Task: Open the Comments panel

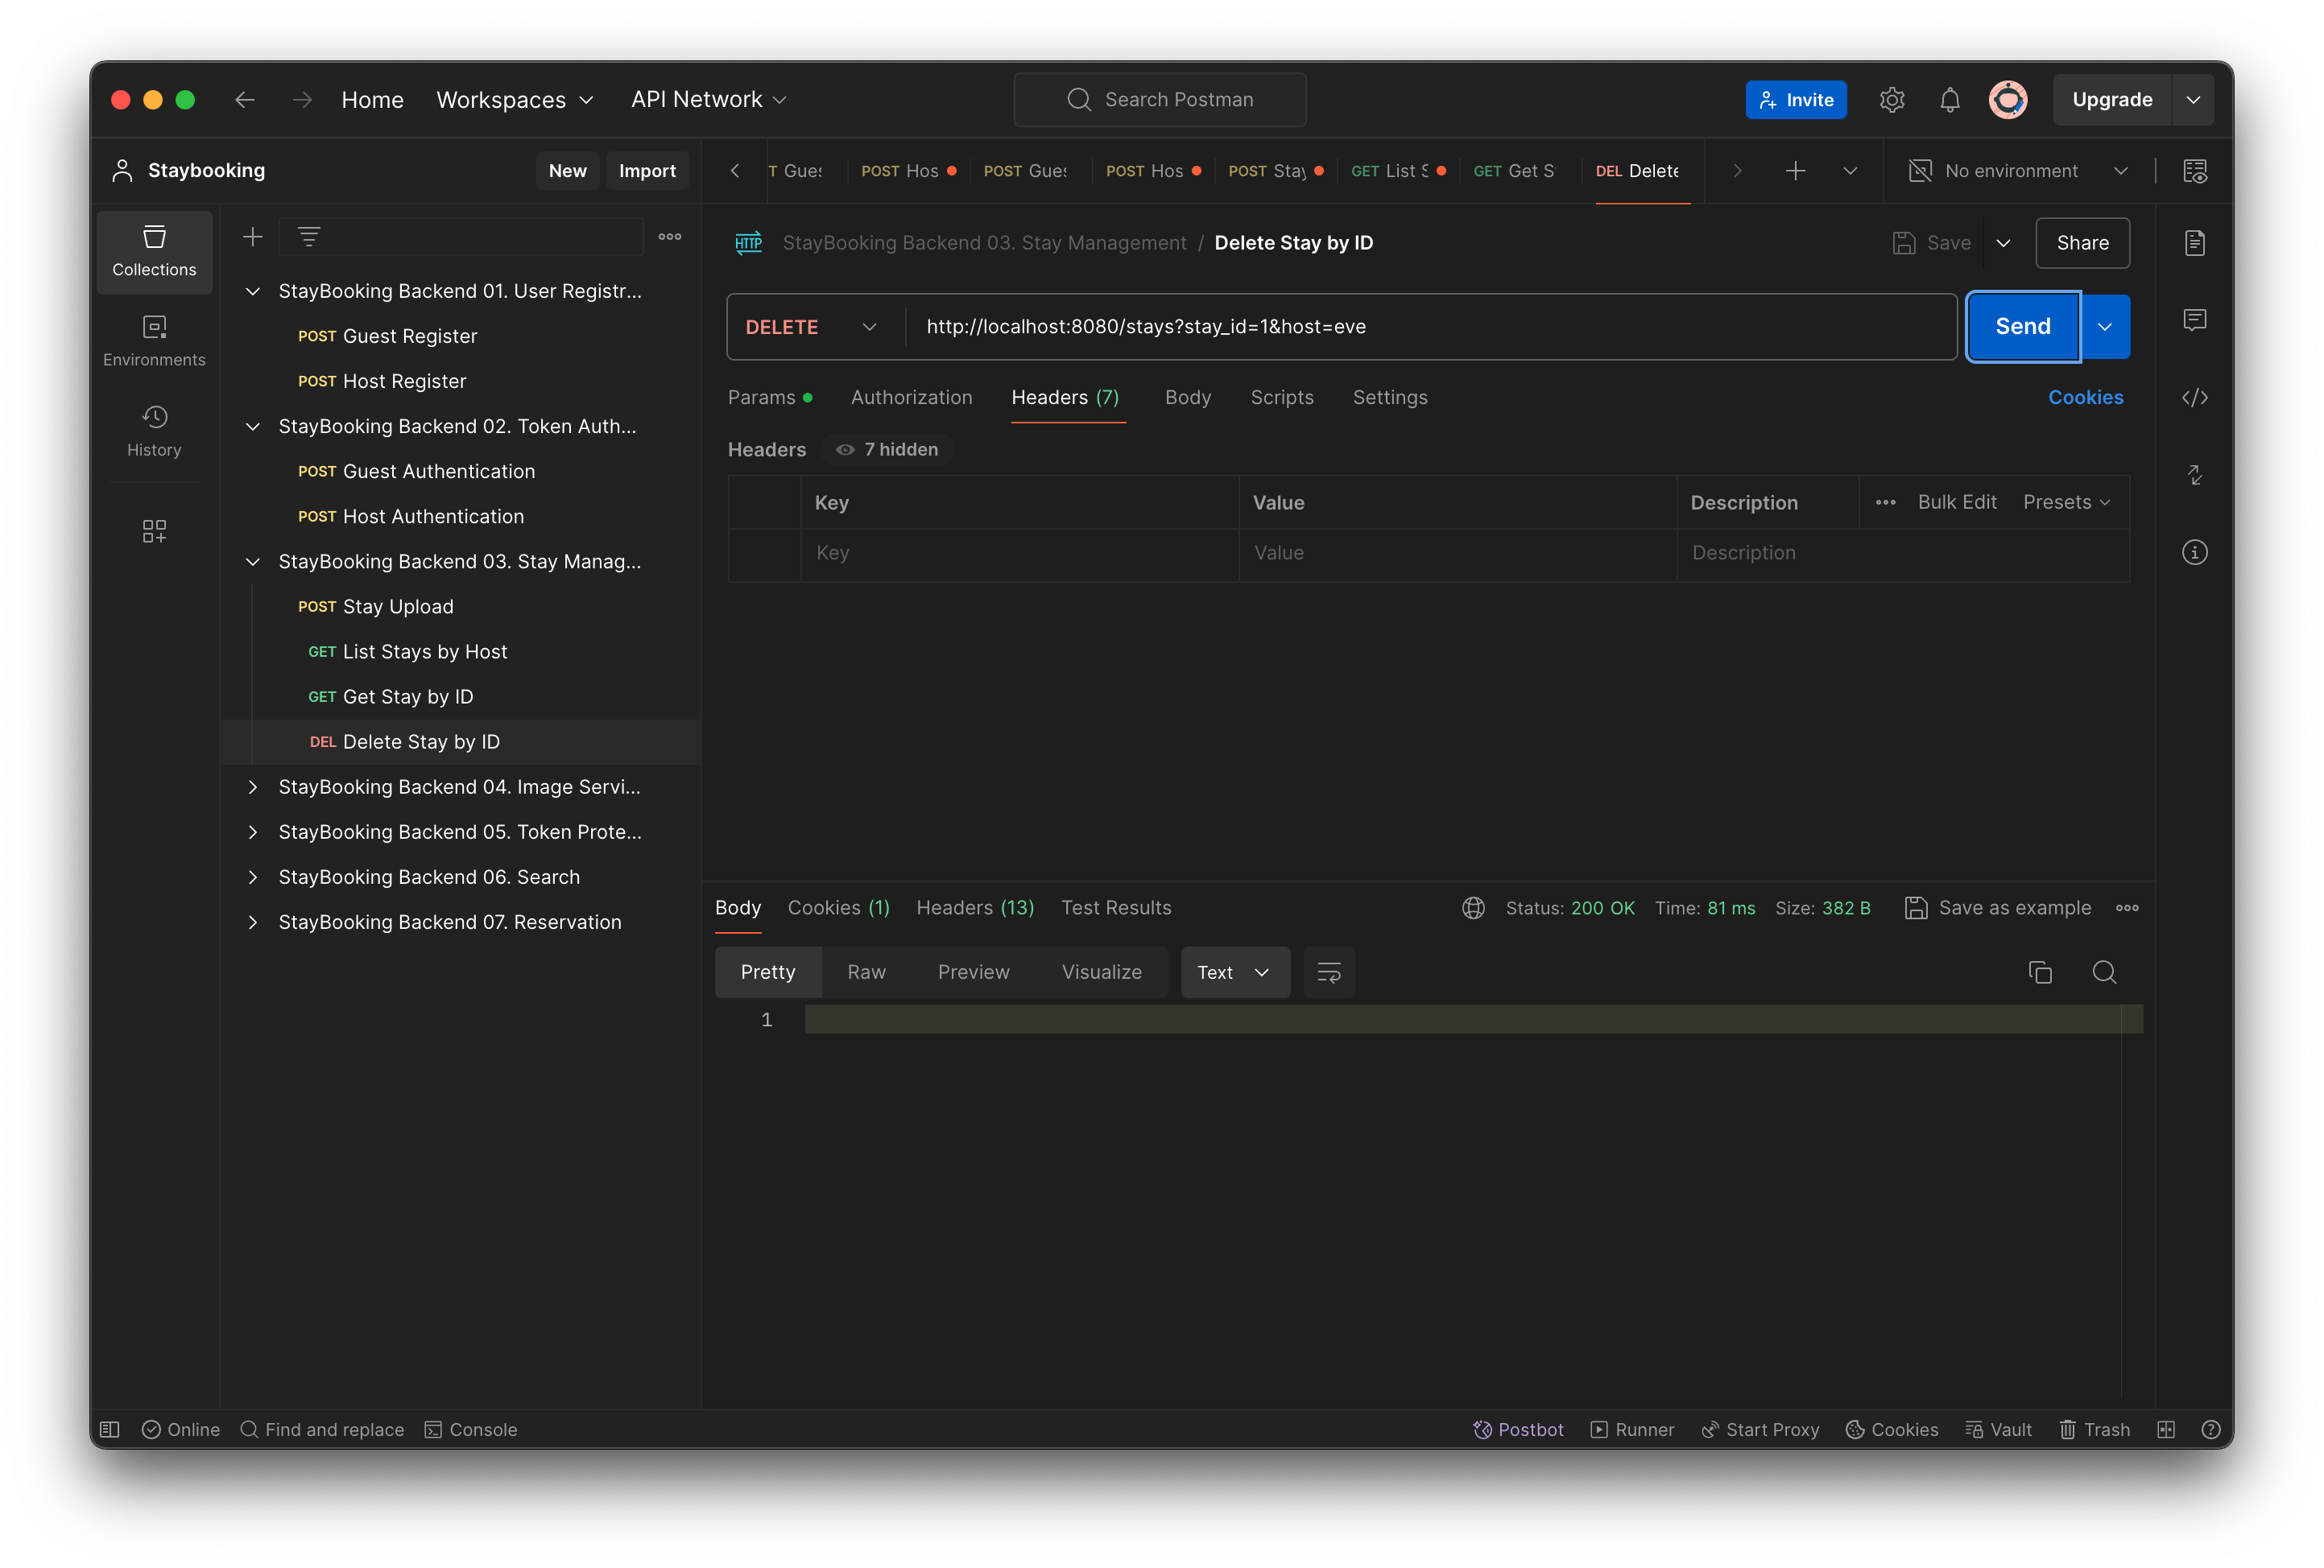Action: [2196, 320]
